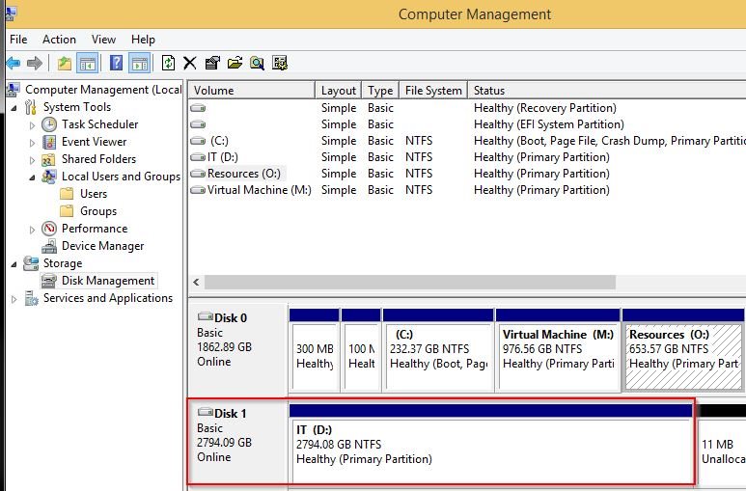Screen dimensions: 746x491
Task: Click the Back arrow toolbar icon
Action: [x=13, y=63]
